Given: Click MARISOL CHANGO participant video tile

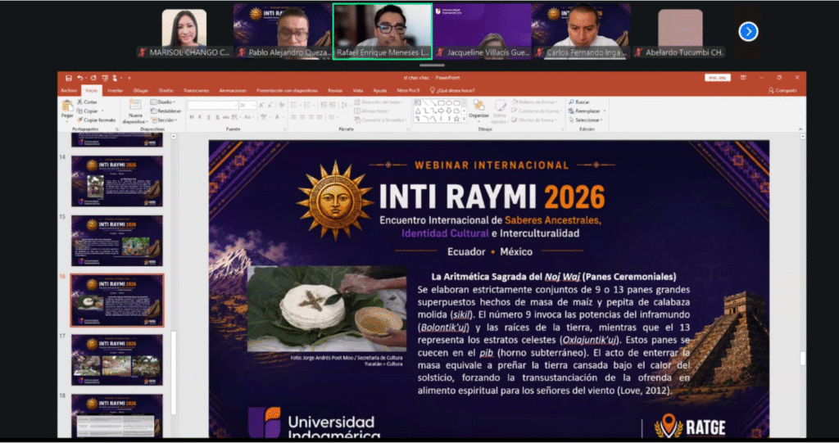Looking at the screenshot, I should (x=184, y=32).
